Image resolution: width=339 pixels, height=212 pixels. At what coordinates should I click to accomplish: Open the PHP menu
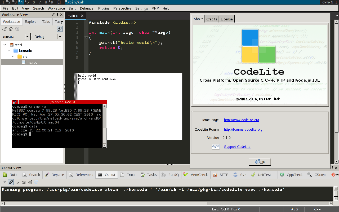coord(155,8)
